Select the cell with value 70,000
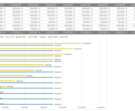The image size is (135, 111). tap(47, 19)
